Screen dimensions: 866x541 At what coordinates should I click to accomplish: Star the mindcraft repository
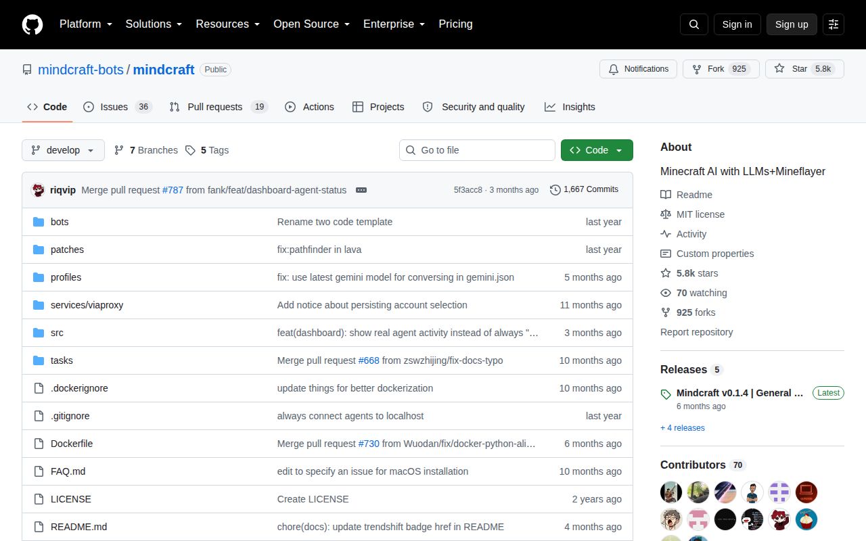[x=804, y=69]
